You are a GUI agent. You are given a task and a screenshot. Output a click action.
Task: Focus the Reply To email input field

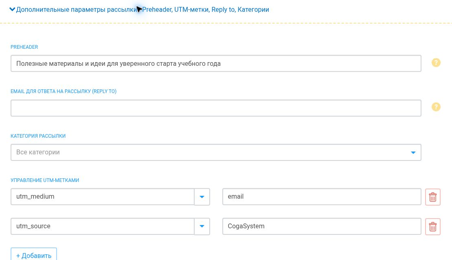(216, 108)
